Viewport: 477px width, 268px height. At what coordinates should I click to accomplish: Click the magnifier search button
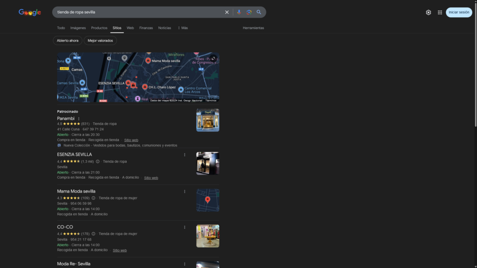pyautogui.click(x=259, y=12)
